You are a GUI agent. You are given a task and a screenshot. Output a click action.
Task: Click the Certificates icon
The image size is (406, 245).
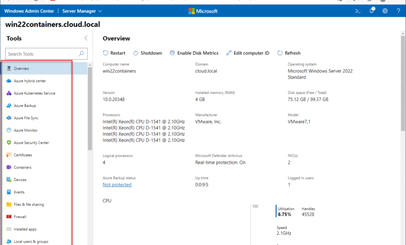coord(9,155)
